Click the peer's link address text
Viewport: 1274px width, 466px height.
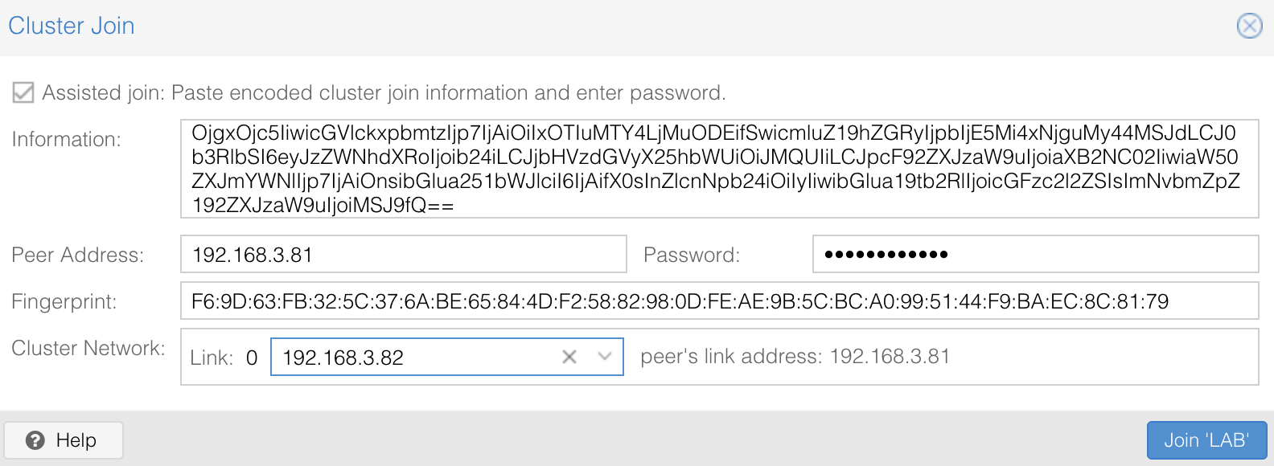pyautogui.click(x=795, y=357)
